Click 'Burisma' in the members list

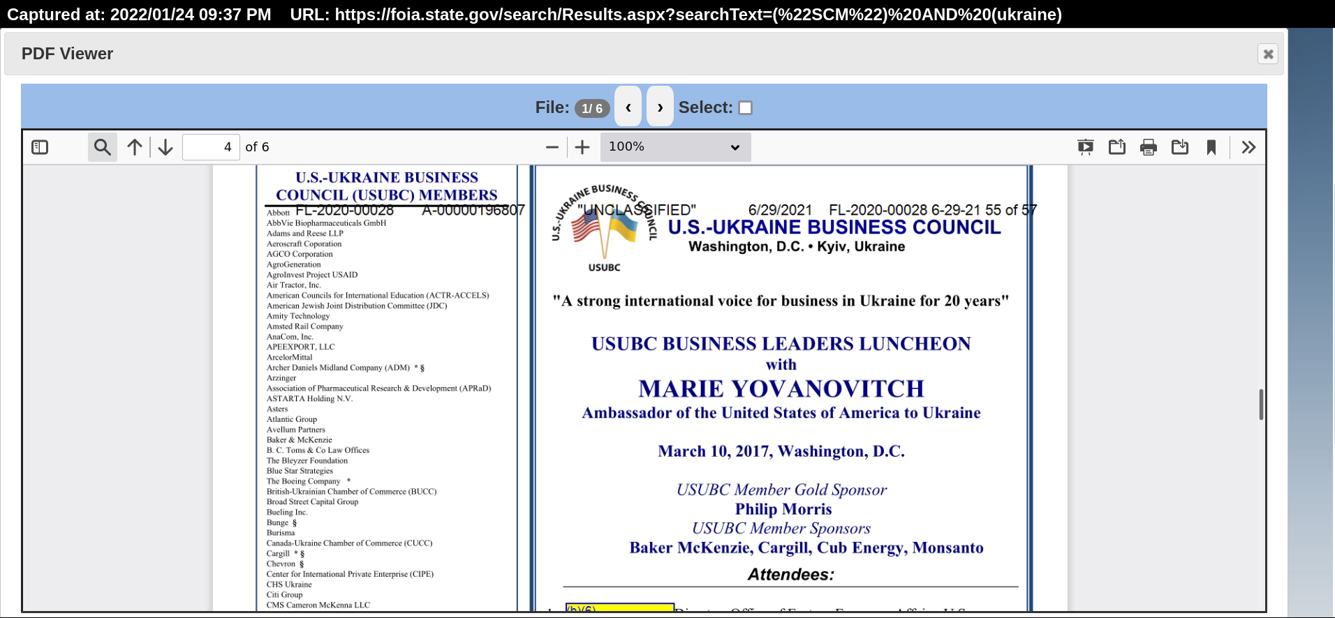pos(281,533)
